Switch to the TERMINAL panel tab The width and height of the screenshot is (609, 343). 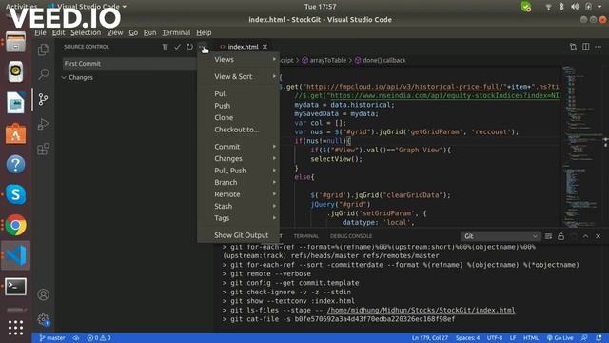tap(305, 236)
